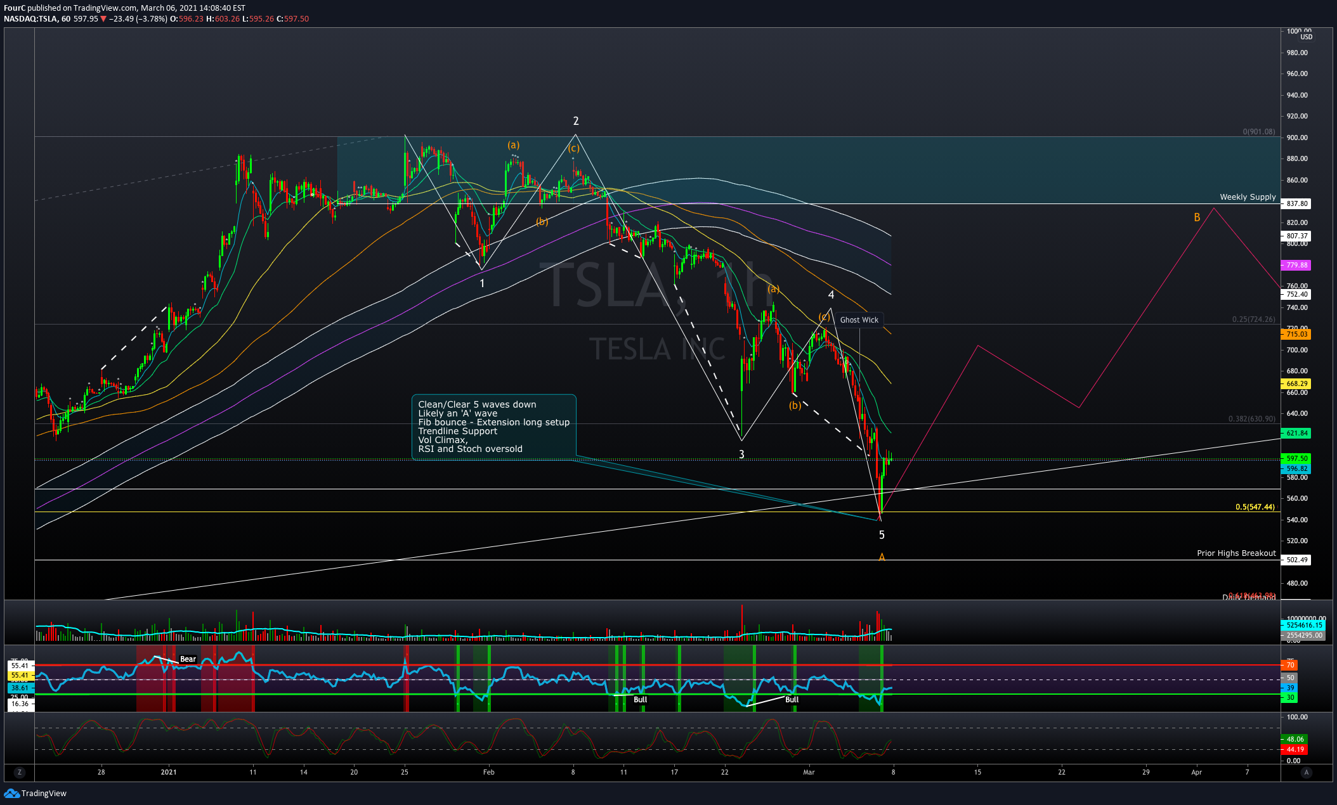Click the 837.80 price label
Screen dimensions: 1337x805
point(1296,203)
